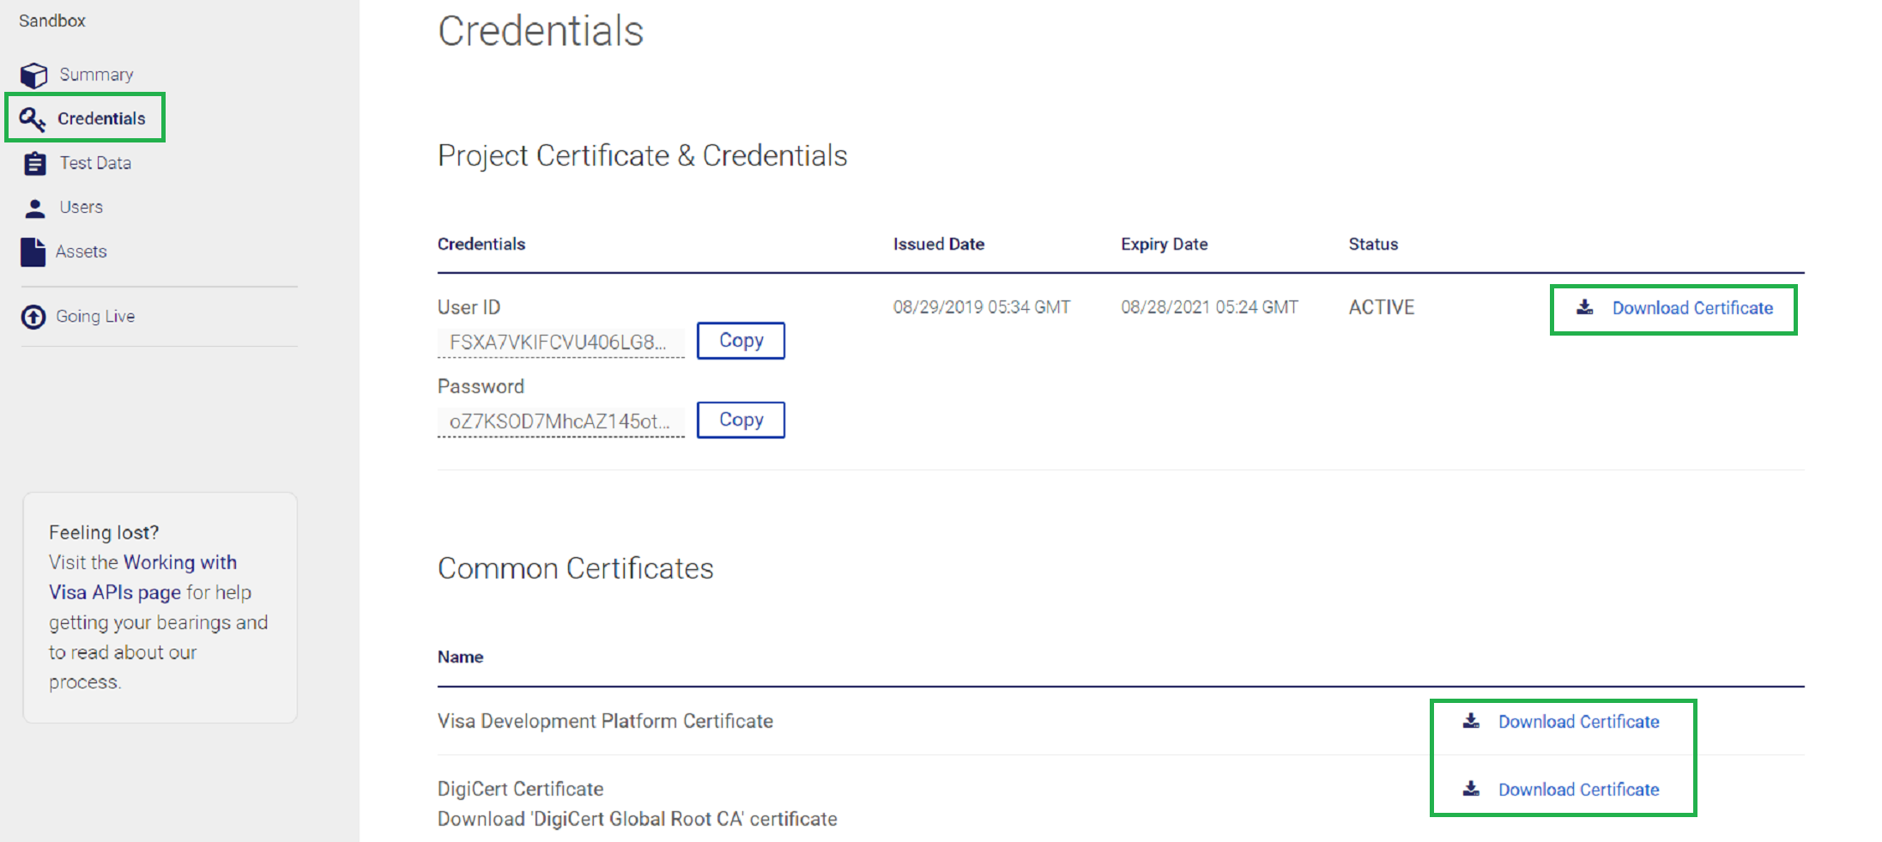Click the Feeling lost? help heading
This screenshot has width=1882, height=842.
click(104, 532)
